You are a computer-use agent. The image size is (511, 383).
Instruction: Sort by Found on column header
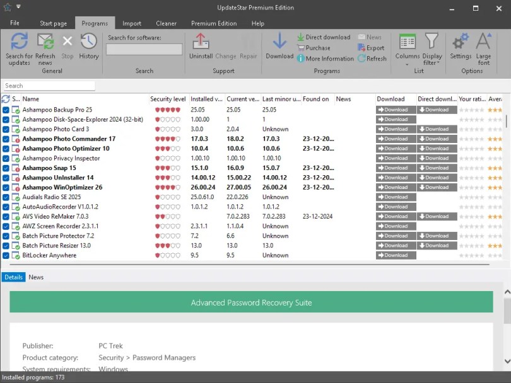(x=318, y=99)
